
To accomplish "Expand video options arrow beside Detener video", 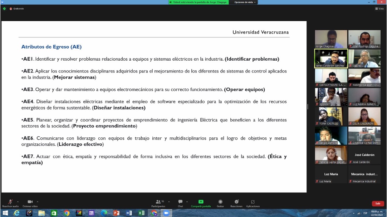I will (x=38, y=202).
